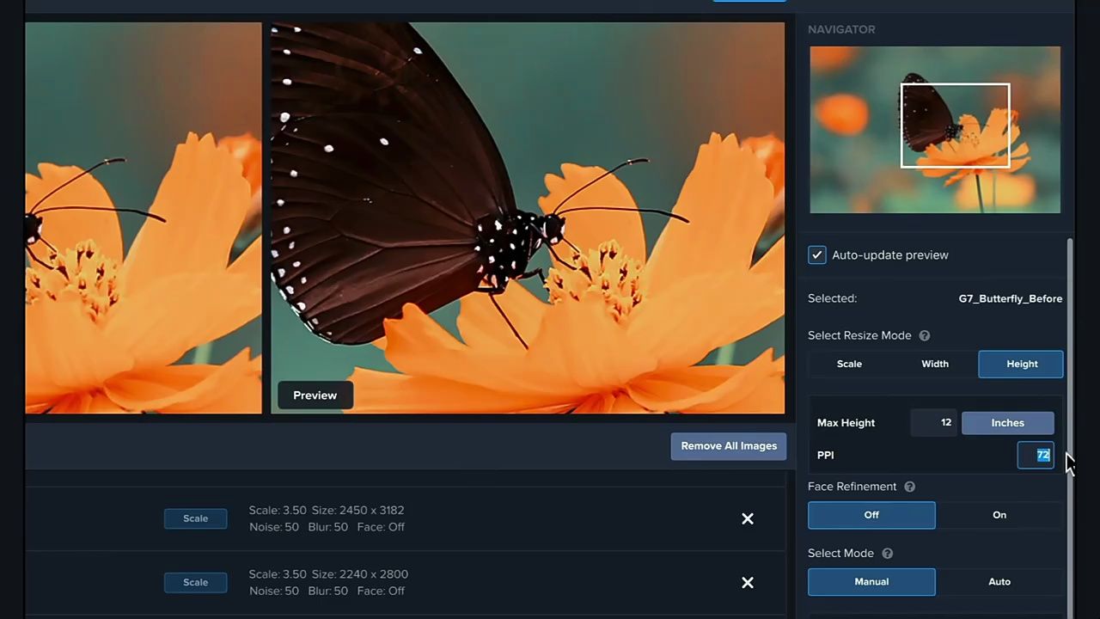Image resolution: width=1100 pixels, height=619 pixels.
Task: Remove second queued image with X
Action: (x=748, y=583)
